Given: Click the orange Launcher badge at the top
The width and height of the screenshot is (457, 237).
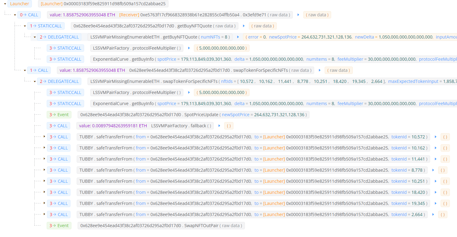Looking at the screenshot, I should [x=19, y=4].
